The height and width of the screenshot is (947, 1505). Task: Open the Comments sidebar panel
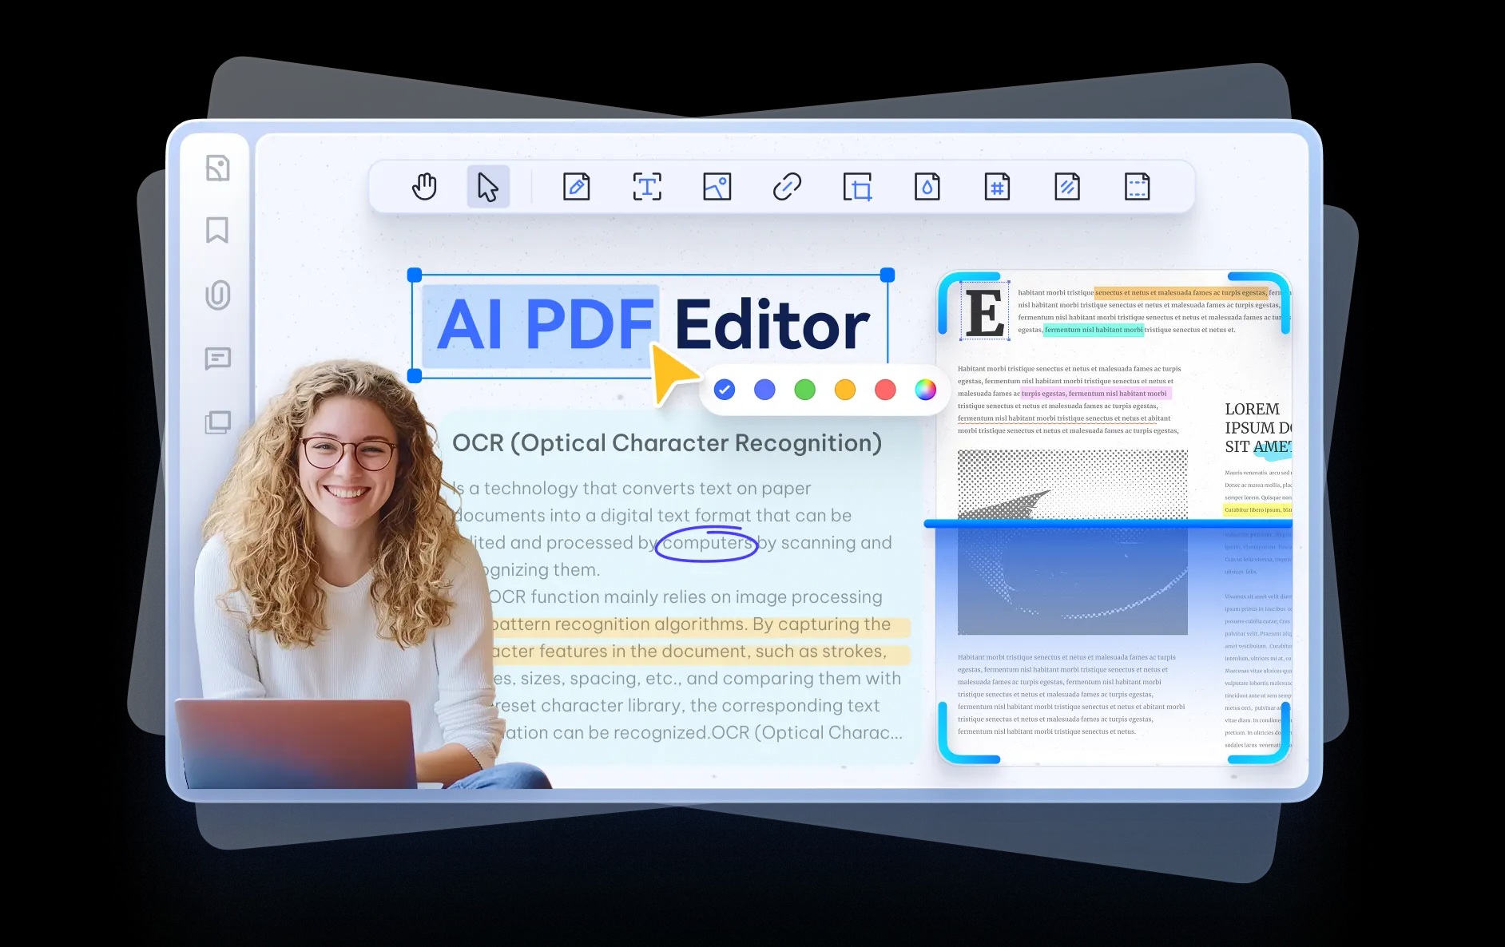(217, 359)
